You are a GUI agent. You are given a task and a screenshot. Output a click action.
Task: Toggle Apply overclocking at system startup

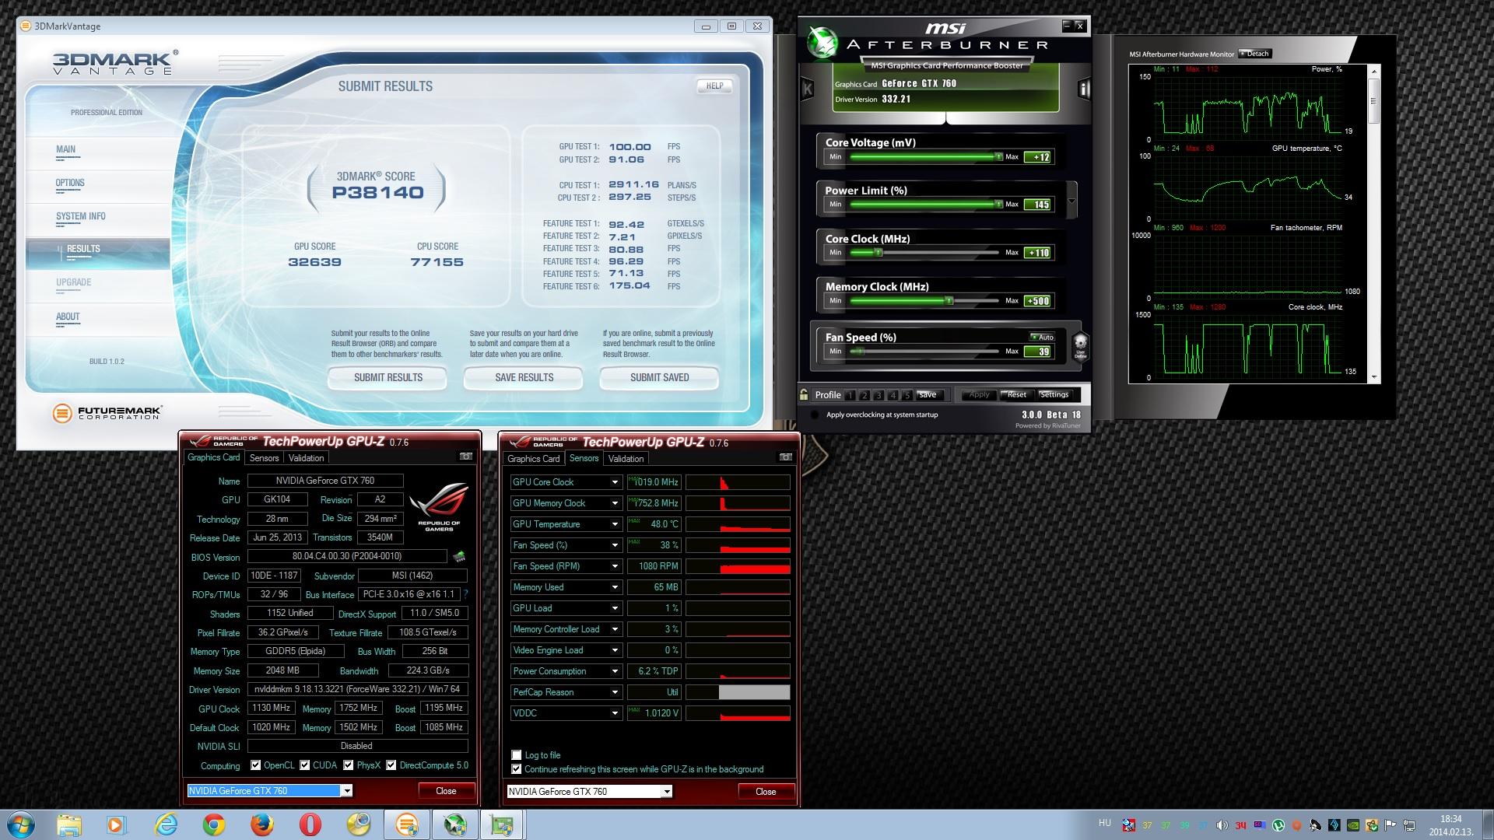click(815, 415)
